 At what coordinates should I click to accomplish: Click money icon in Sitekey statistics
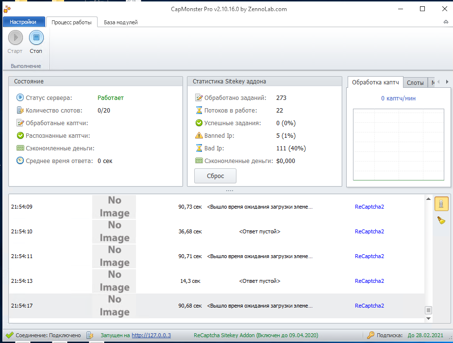pos(199,161)
